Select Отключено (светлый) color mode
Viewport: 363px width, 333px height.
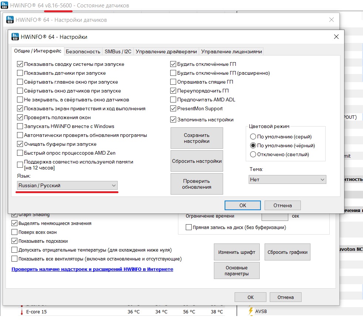(x=253, y=154)
